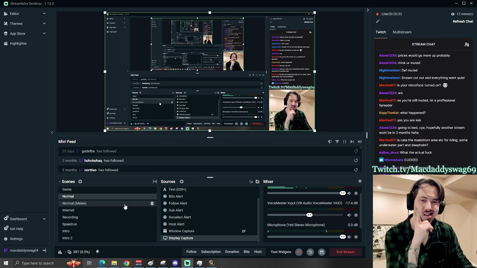Click the End Stream button
The width and height of the screenshot is (477, 268).
345,252
